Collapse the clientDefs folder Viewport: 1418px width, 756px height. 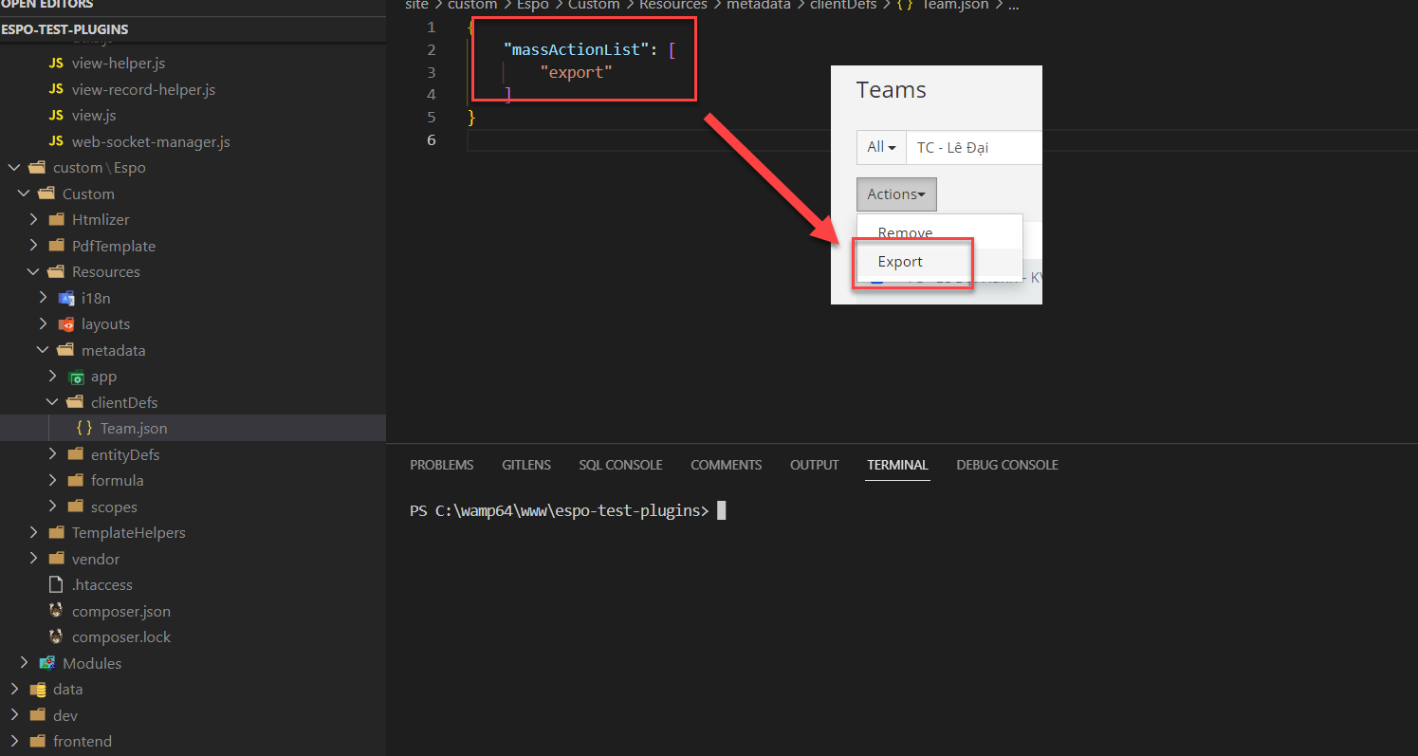click(x=53, y=402)
